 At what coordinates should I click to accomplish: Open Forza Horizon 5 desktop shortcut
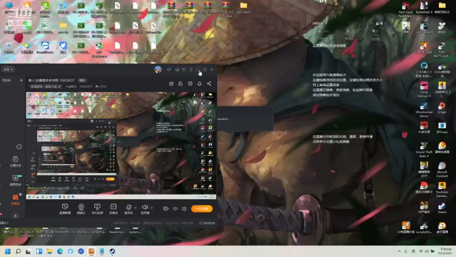pos(424,90)
